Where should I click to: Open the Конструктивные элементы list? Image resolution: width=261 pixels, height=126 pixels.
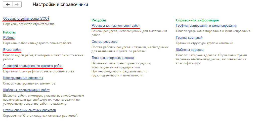pyautogui.click(x=23, y=78)
